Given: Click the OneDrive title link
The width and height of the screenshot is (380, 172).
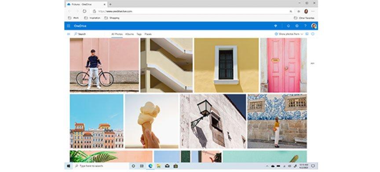Looking at the screenshot, I should pyautogui.click(x=80, y=26).
